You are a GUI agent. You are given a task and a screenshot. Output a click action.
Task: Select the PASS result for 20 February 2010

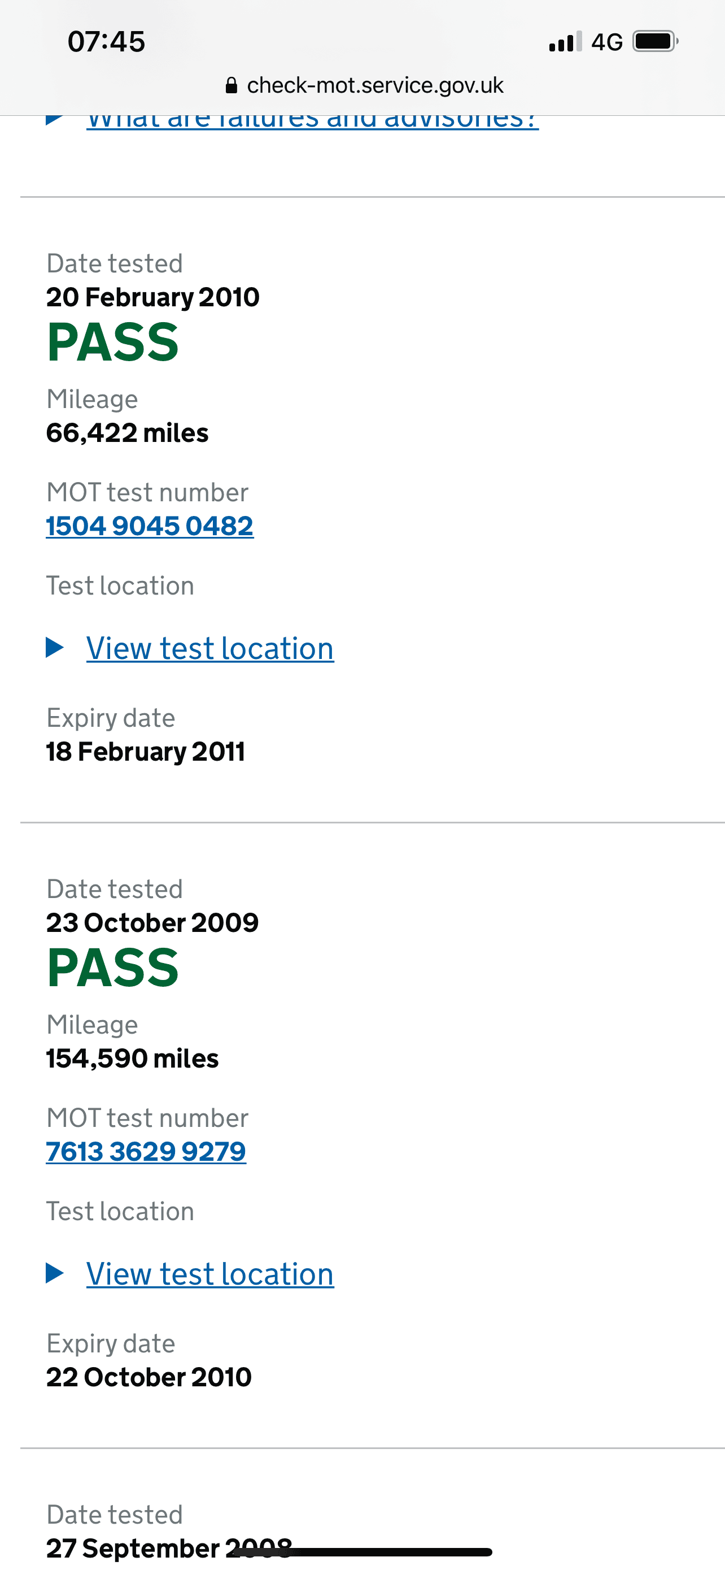112,343
